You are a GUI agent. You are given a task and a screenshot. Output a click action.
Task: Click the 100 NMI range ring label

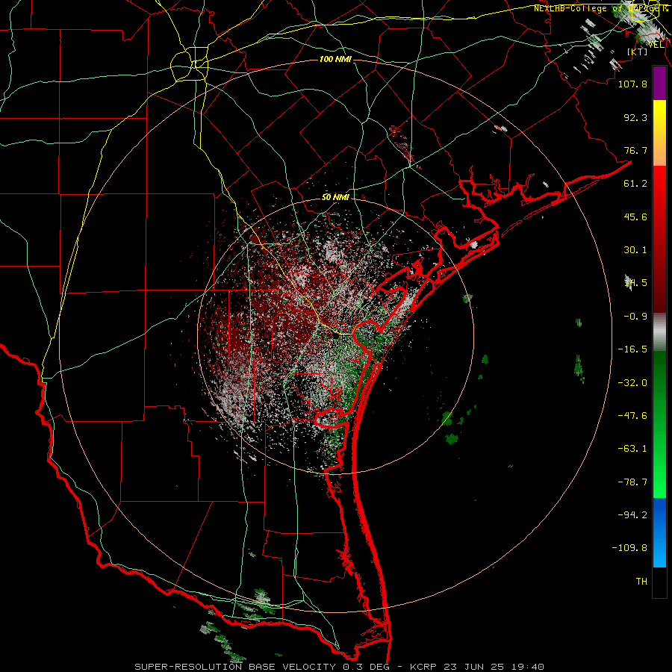tap(335, 59)
